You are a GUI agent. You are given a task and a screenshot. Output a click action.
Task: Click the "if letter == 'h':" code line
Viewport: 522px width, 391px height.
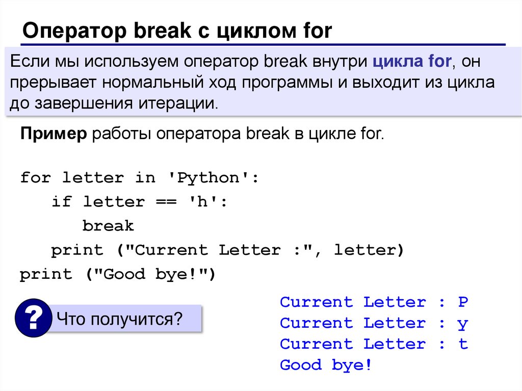[138, 202]
